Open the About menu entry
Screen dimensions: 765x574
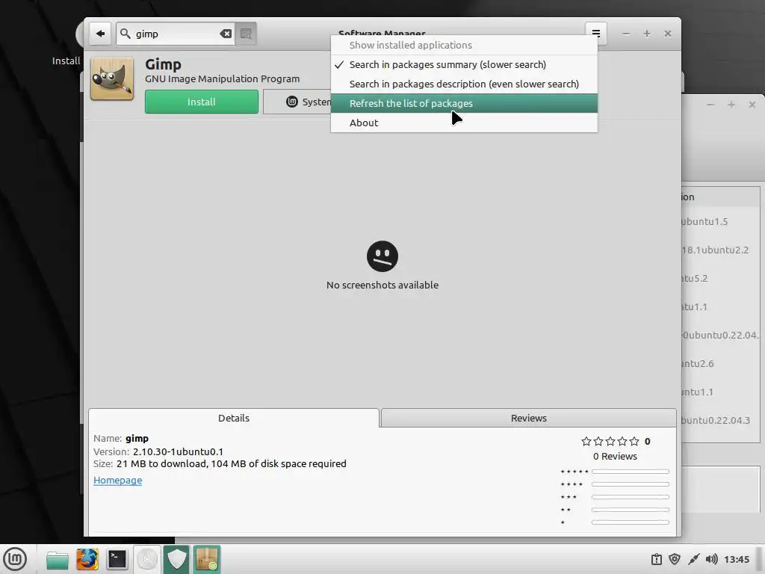coord(464,123)
